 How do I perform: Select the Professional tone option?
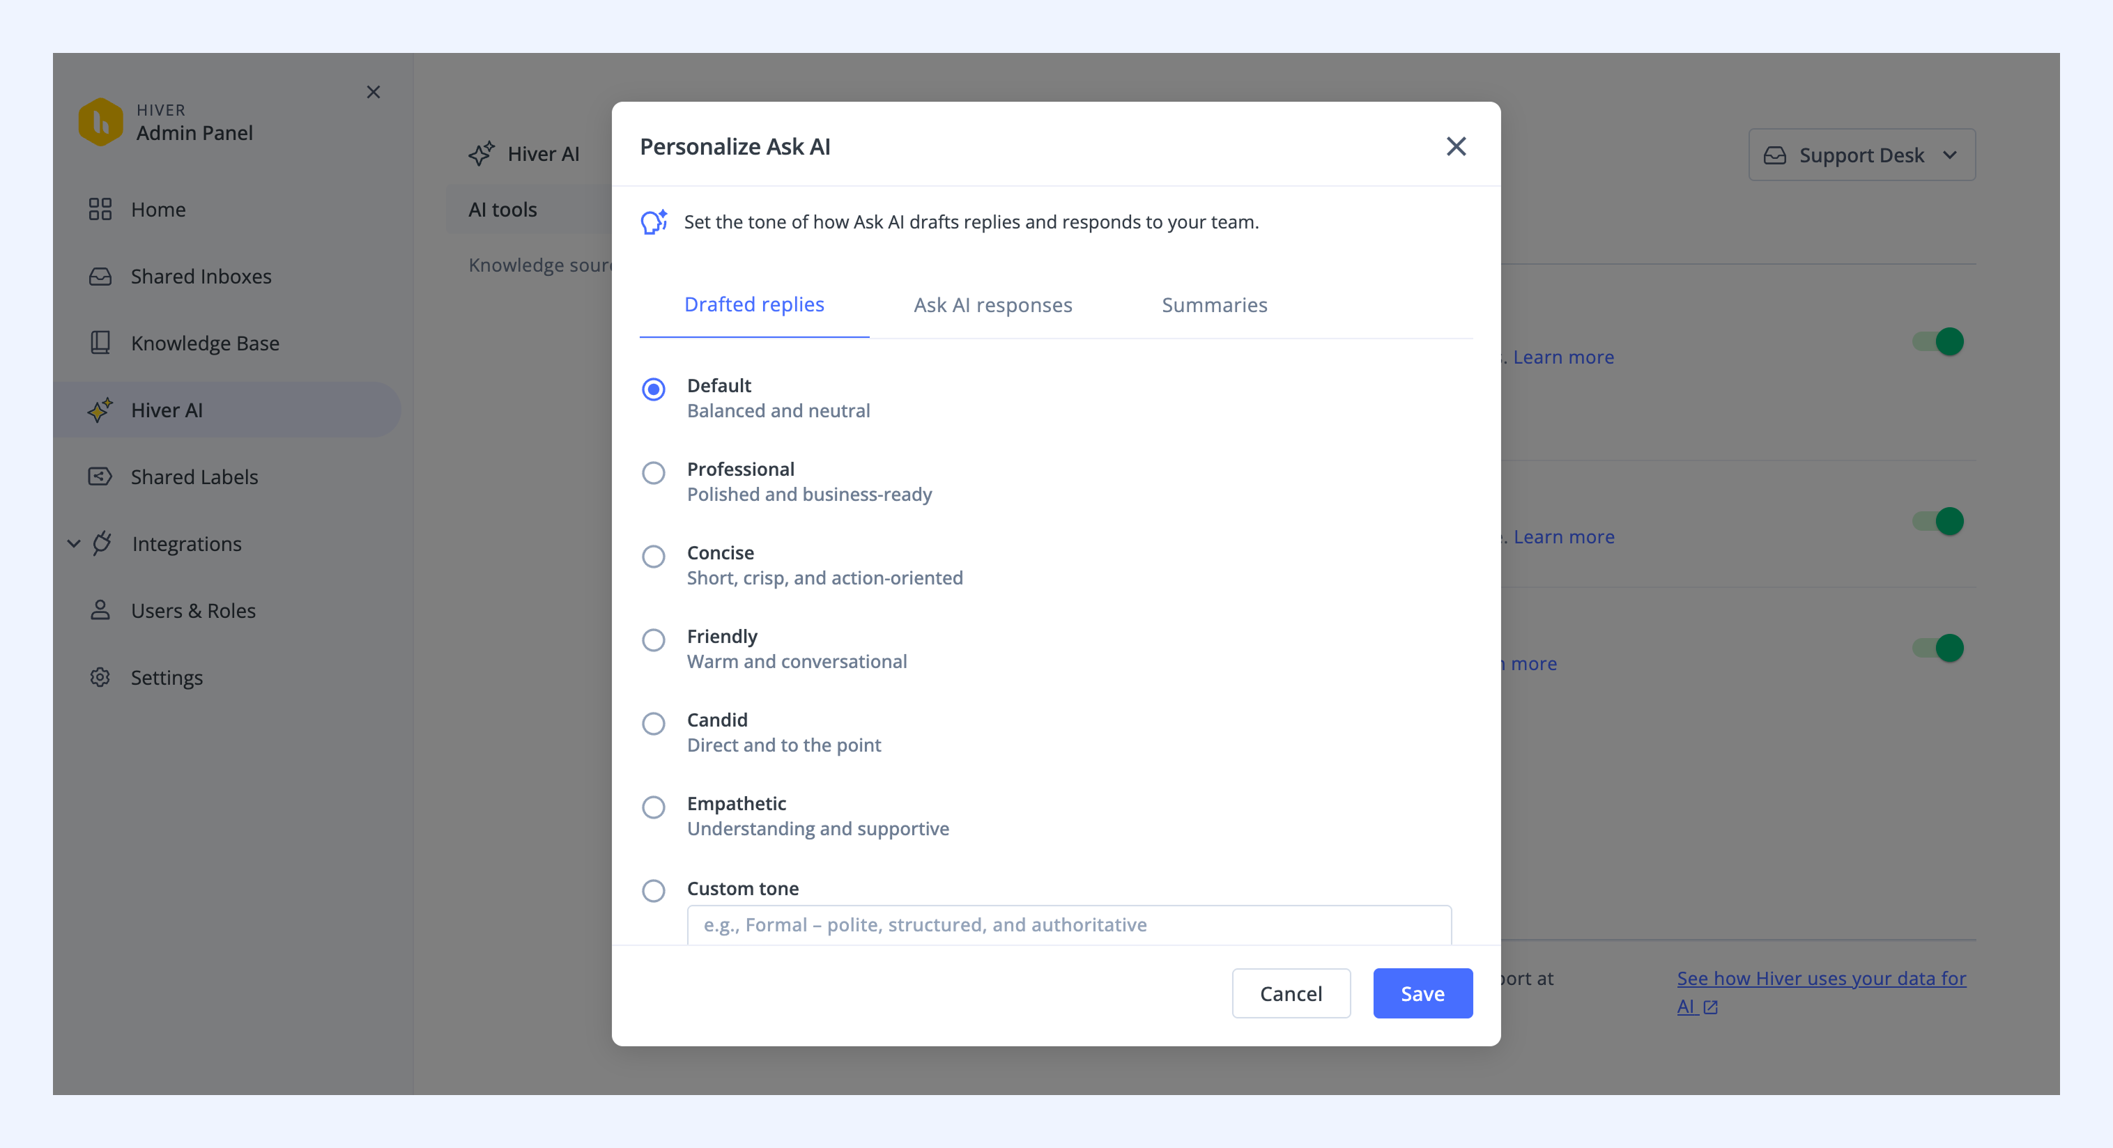pyautogui.click(x=654, y=472)
